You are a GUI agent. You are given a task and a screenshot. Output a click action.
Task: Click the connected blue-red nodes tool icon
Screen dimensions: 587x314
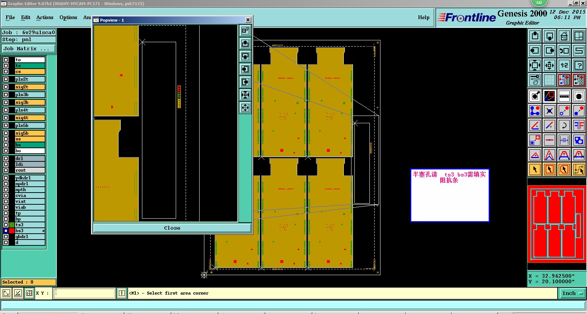point(535,111)
